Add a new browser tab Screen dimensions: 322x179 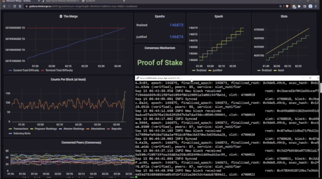(124, 1)
